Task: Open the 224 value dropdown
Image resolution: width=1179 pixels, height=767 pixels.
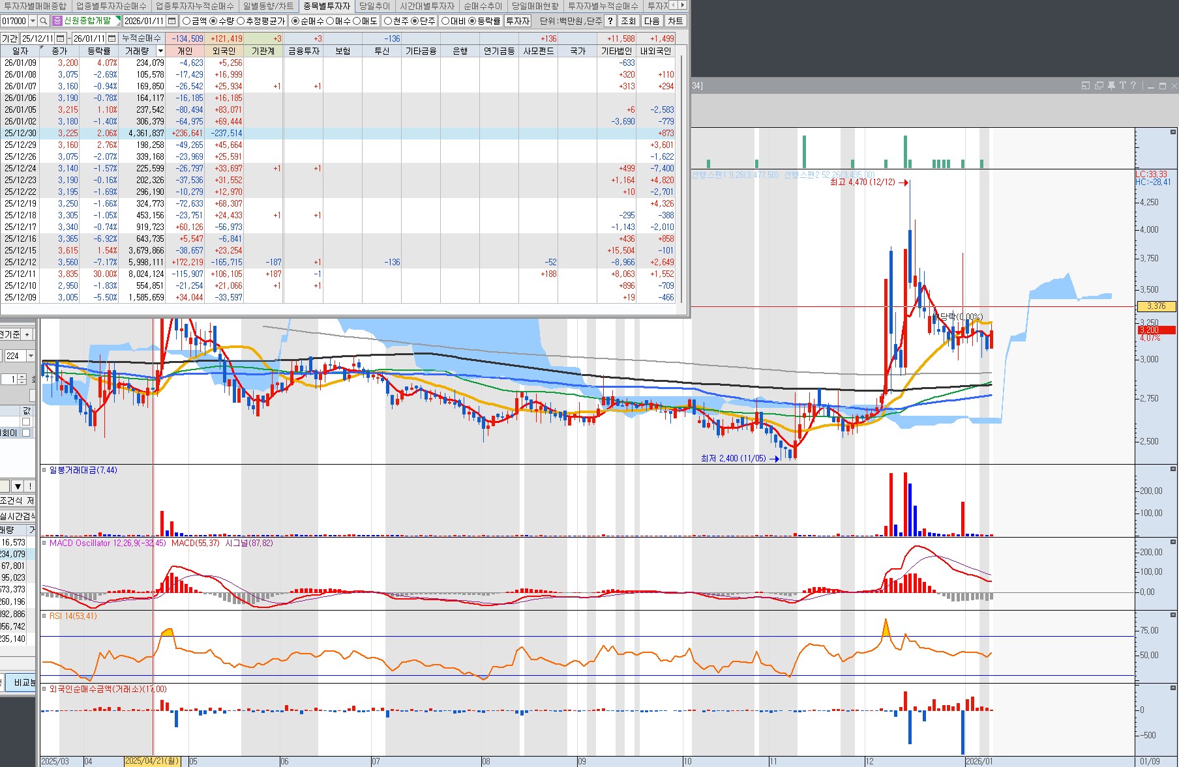Action: pyautogui.click(x=30, y=356)
